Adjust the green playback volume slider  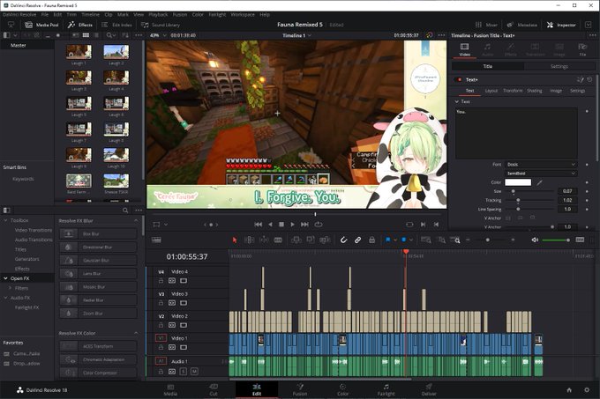(x=557, y=240)
